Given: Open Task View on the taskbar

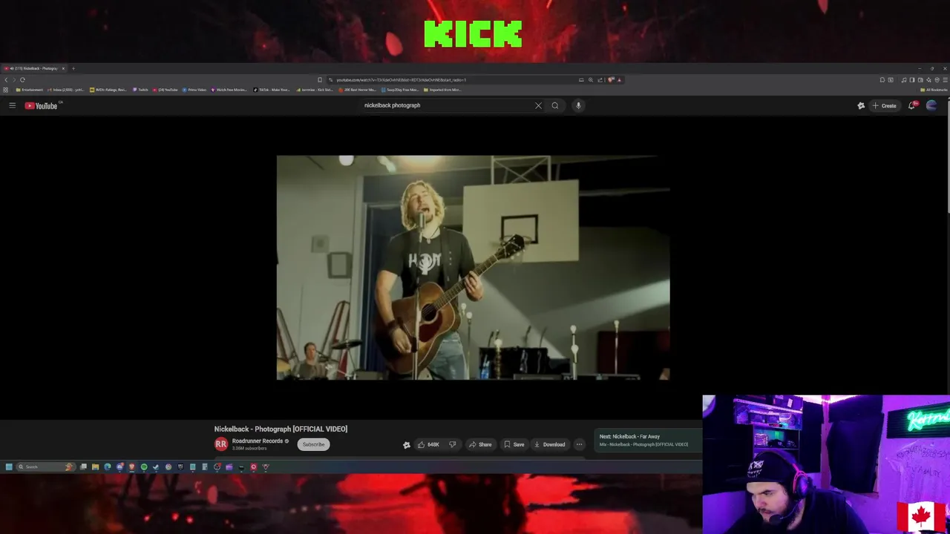Looking at the screenshot, I should pos(83,467).
